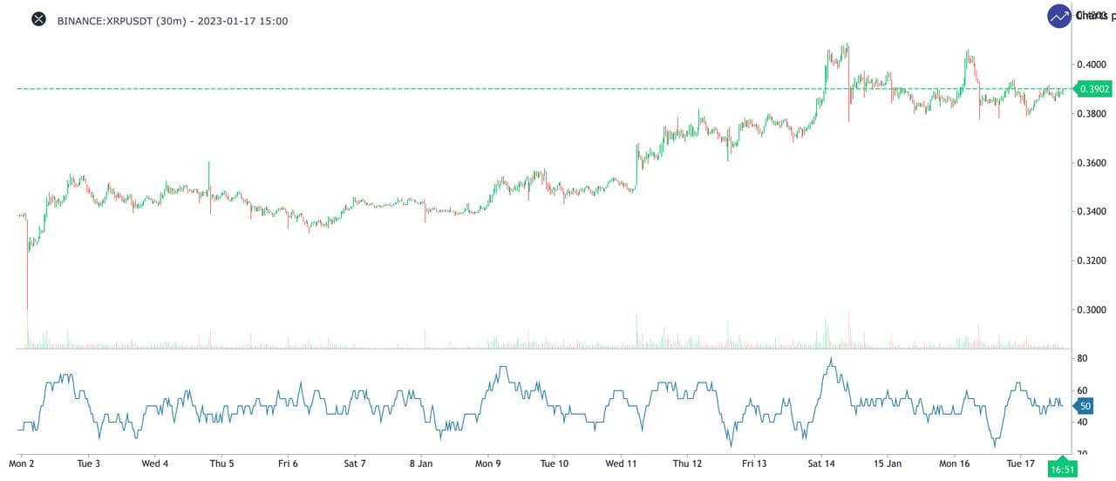Click the 0.3600 price axis label
The width and height of the screenshot is (1116, 481).
coord(1092,163)
